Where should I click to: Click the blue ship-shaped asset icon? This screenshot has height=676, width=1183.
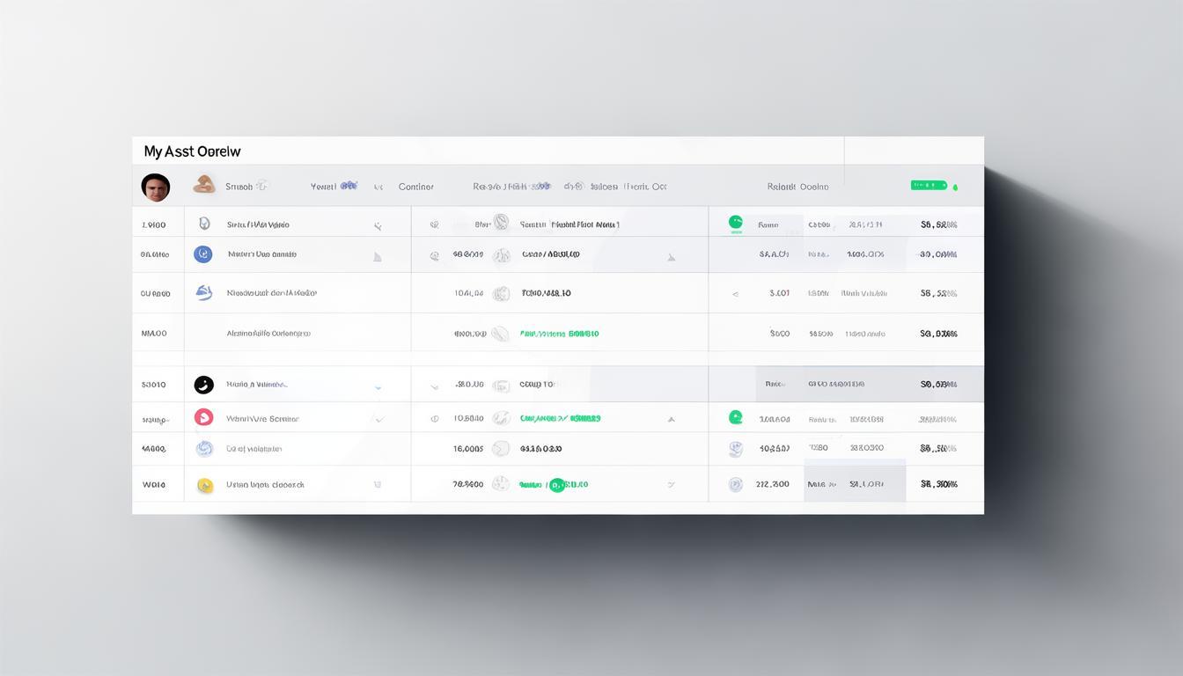click(204, 293)
